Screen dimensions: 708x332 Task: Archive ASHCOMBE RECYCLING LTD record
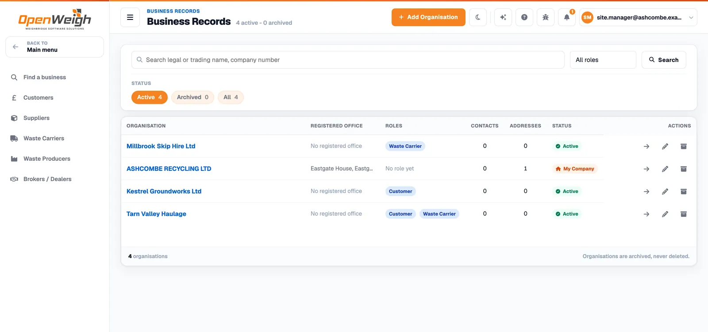pos(684,169)
